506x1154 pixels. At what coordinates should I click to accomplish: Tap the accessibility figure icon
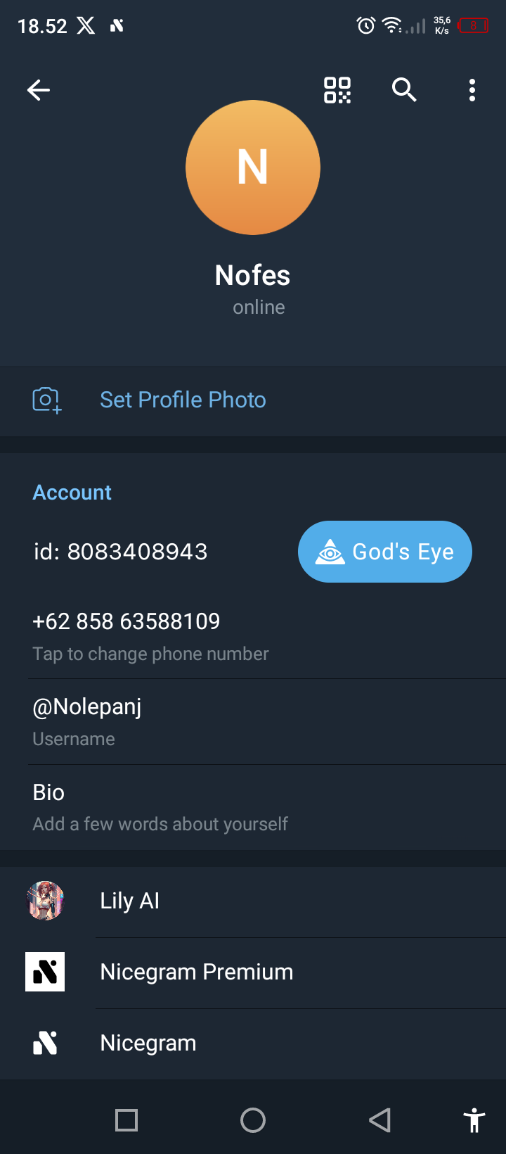[x=474, y=1120]
